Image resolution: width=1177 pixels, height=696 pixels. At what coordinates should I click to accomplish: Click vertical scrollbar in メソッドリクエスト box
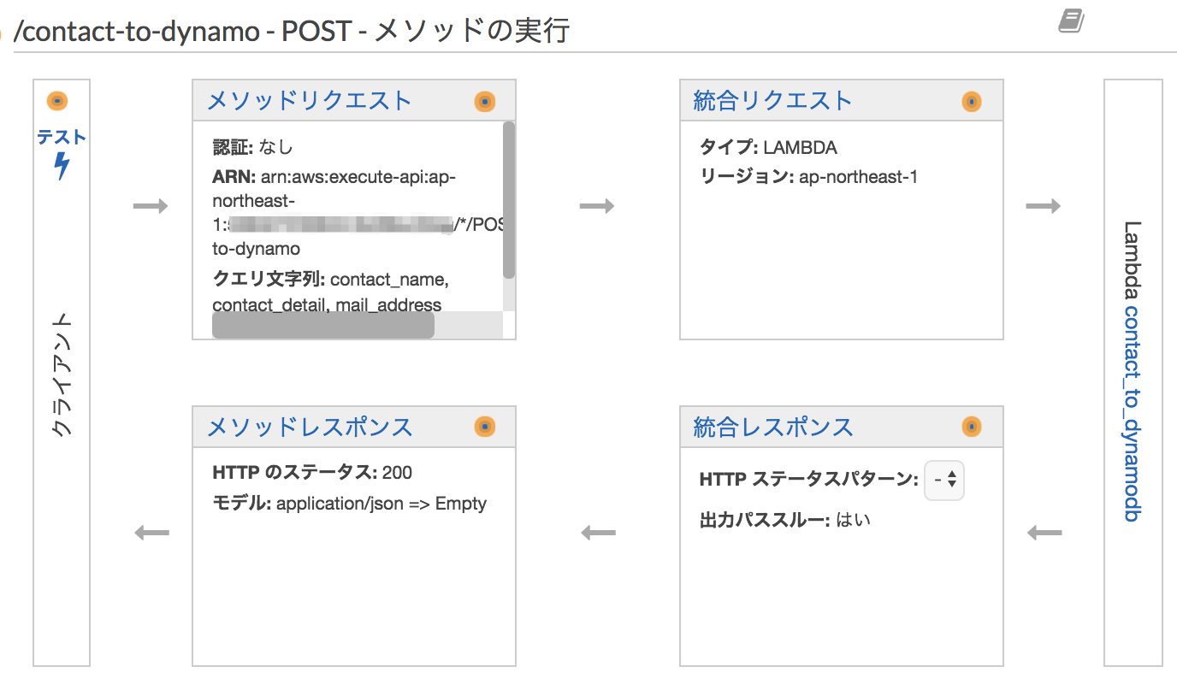click(509, 200)
